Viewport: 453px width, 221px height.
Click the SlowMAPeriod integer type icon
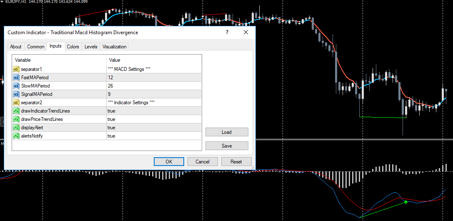pyautogui.click(x=16, y=86)
